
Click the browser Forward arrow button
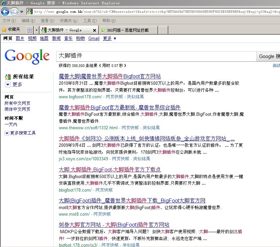[14, 12]
